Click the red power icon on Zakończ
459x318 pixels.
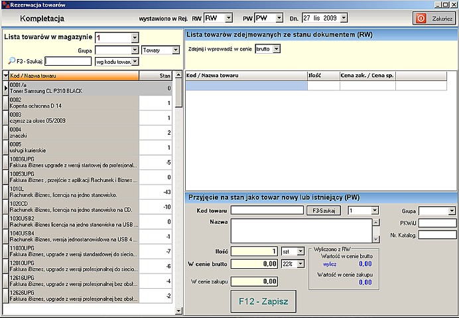[x=421, y=19]
